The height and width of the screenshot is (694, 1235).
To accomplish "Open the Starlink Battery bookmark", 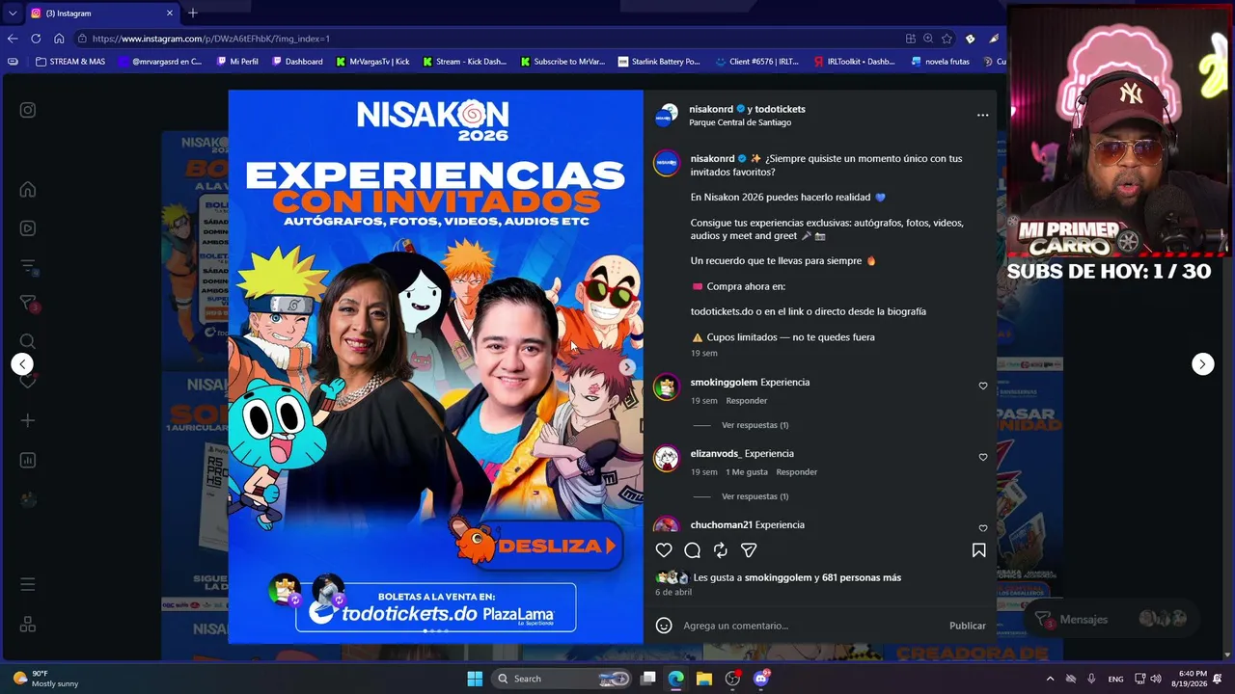I will [660, 62].
